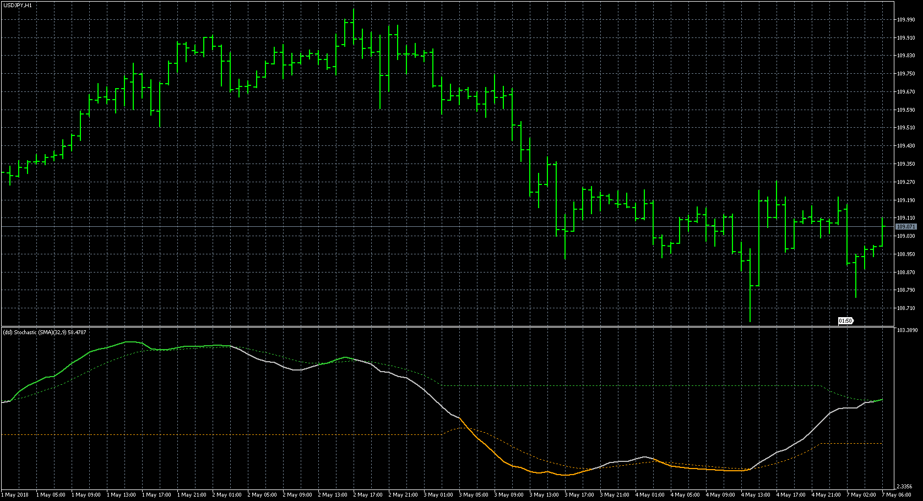Click the 103.3890 indicator scale maximum

[907, 330]
